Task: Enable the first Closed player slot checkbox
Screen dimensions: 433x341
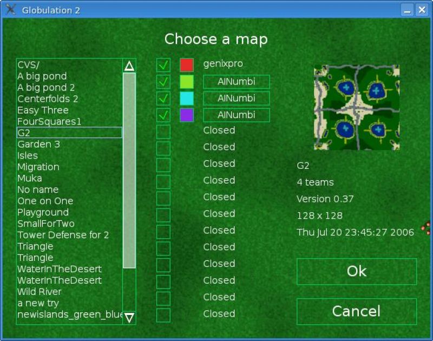Action: tap(163, 132)
